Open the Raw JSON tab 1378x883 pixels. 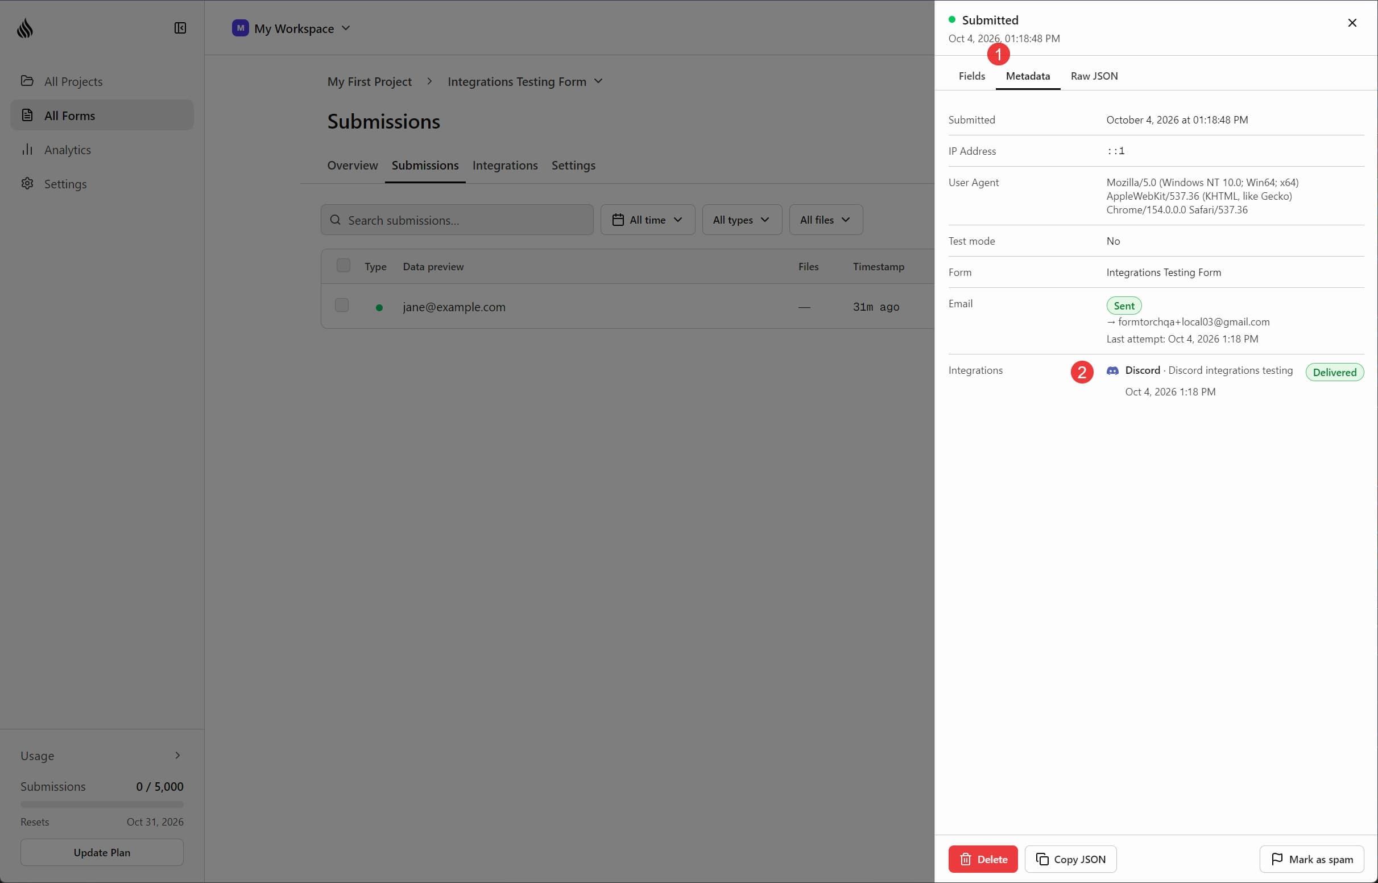pos(1094,76)
